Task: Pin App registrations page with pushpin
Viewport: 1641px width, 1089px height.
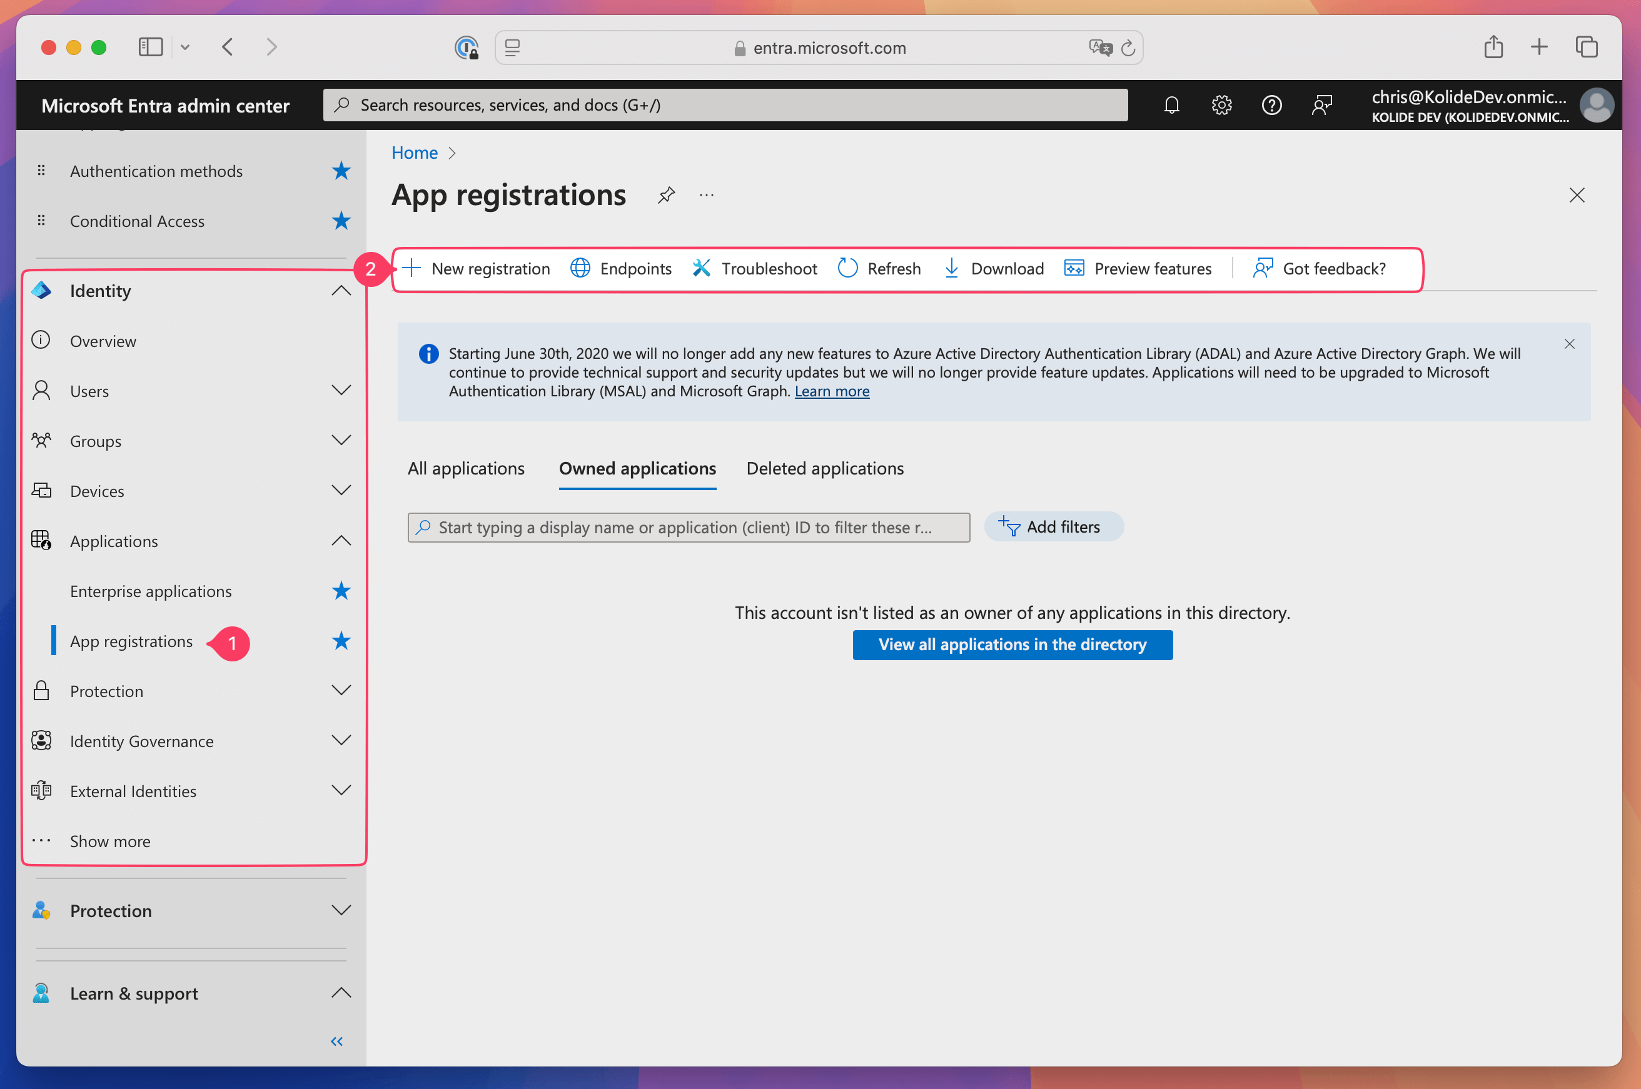Action: (x=666, y=195)
